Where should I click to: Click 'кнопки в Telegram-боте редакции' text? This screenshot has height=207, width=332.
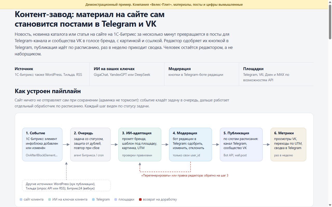[196, 75]
